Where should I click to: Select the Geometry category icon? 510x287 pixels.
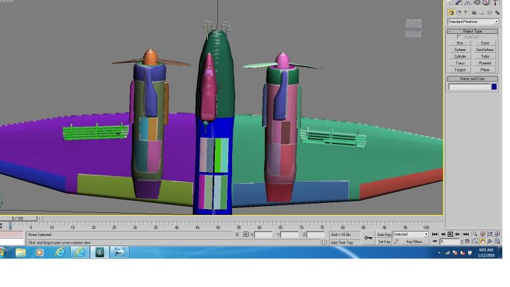click(x=451, y=13)
